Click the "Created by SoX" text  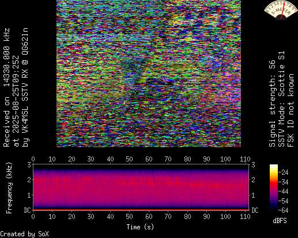[24, 234]
